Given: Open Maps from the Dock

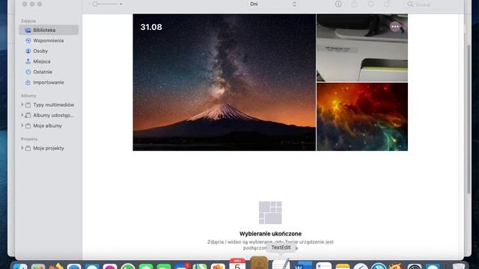Looking at the screenshot, I should click(x=200, y=266).
